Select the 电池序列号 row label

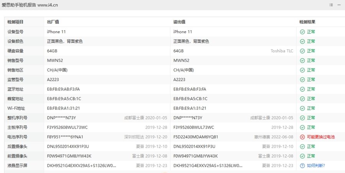click(x=17, y=137)
